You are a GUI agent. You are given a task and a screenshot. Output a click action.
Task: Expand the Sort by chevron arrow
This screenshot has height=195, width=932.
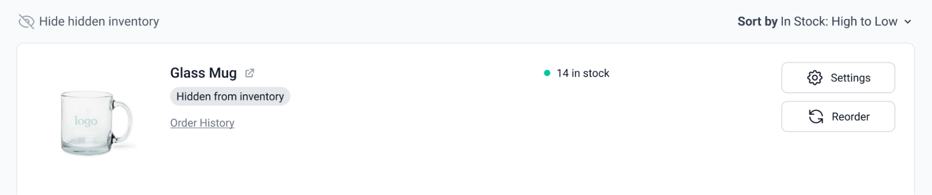coord(907,22)
